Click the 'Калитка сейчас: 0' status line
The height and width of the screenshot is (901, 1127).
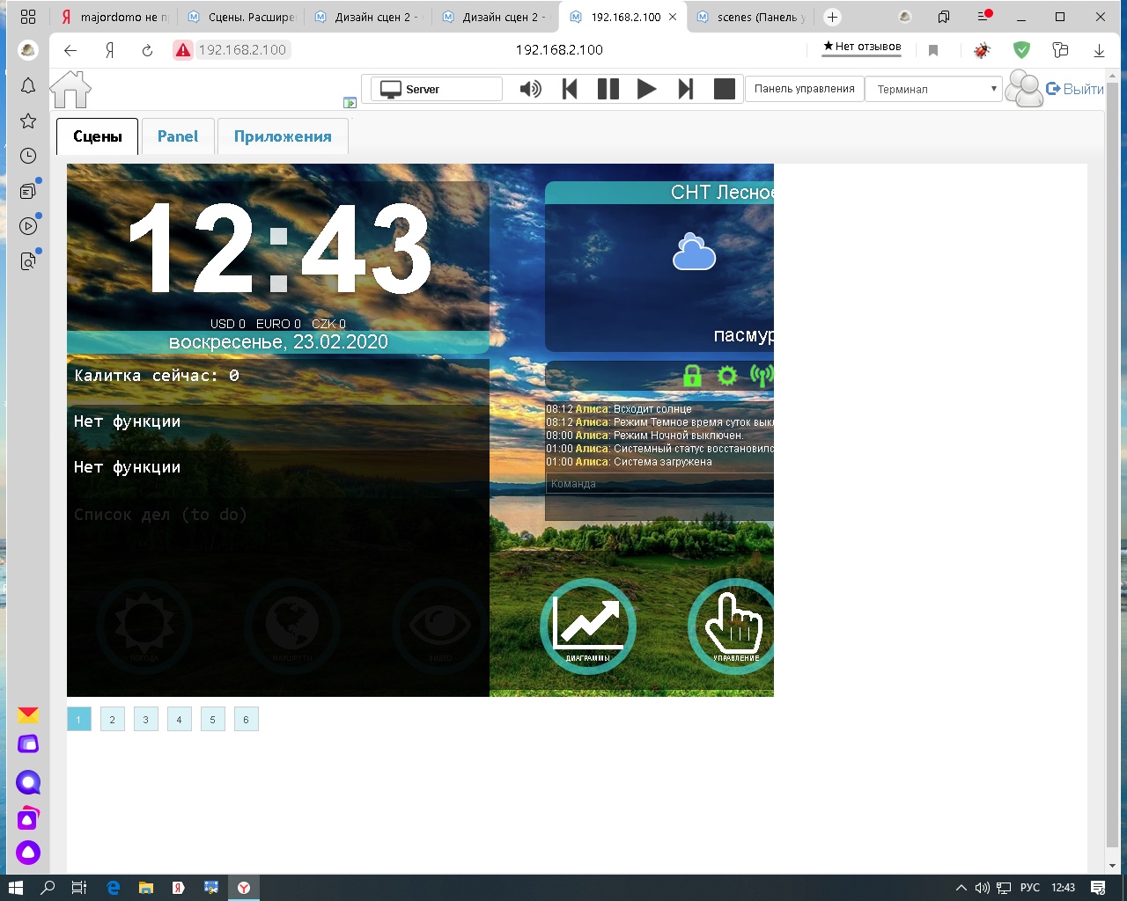coord(157,376)
